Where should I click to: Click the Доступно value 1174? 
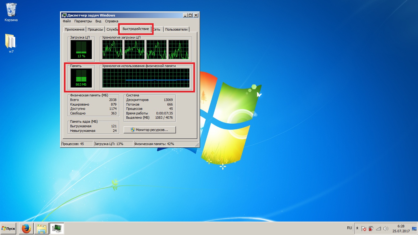point(113,109)
